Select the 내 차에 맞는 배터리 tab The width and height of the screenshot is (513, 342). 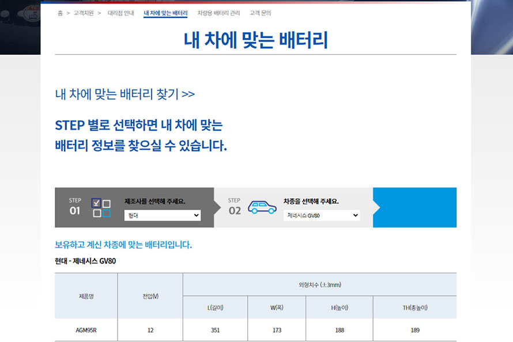pos(165,13)
